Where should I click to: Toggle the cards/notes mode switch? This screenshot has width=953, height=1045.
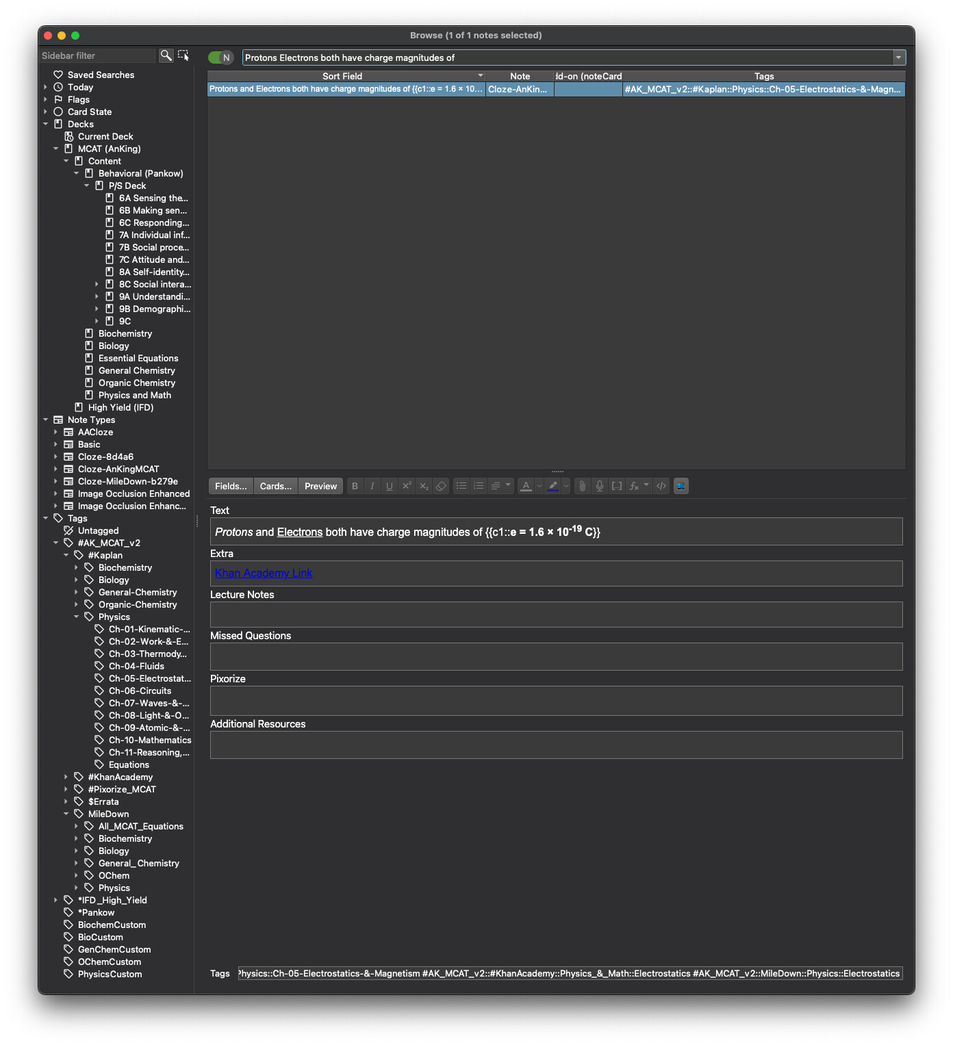coord(220,57)
